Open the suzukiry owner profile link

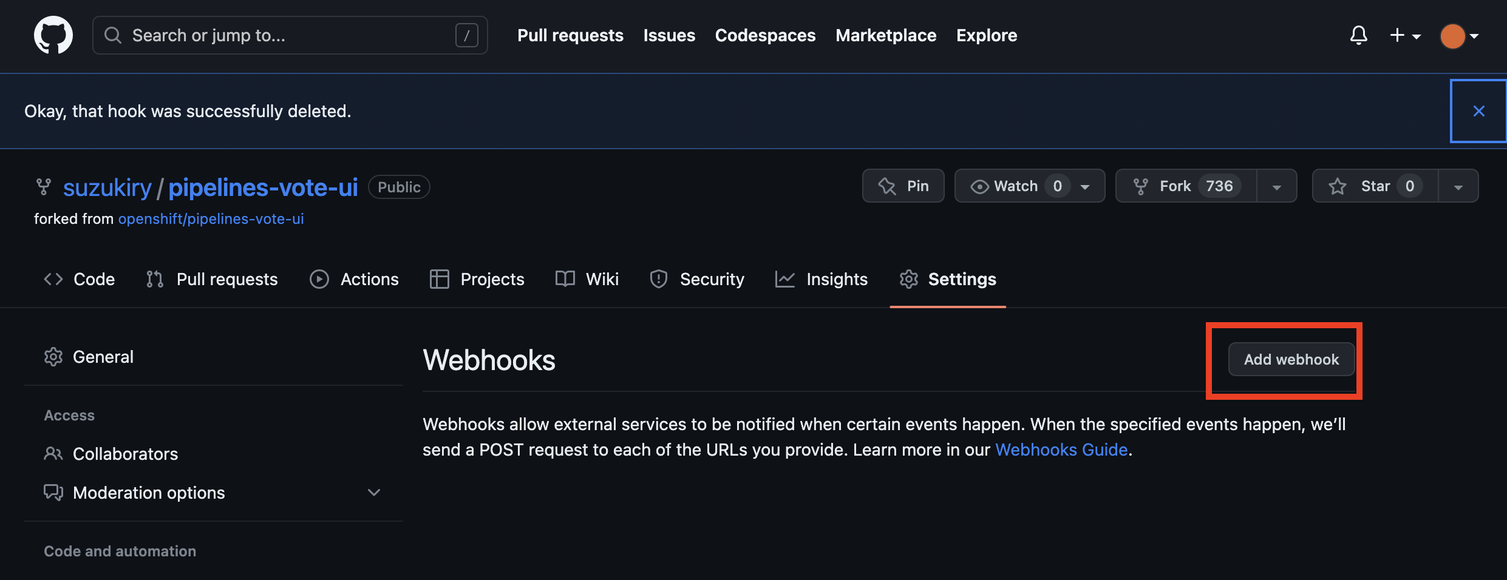(x=107, y=187)
